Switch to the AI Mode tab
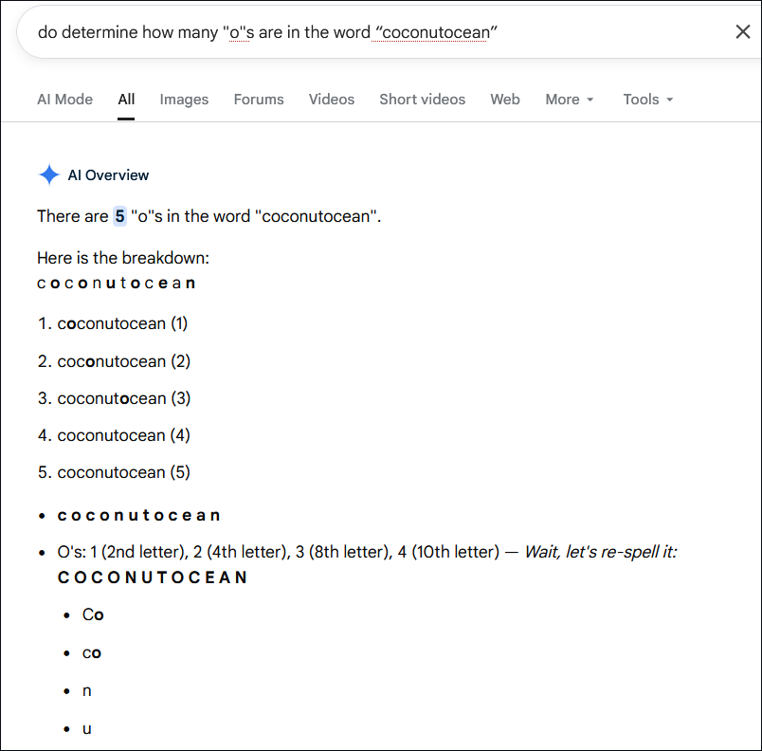The height and width of the screenshot is (751, 762). [x=64, y=100]
